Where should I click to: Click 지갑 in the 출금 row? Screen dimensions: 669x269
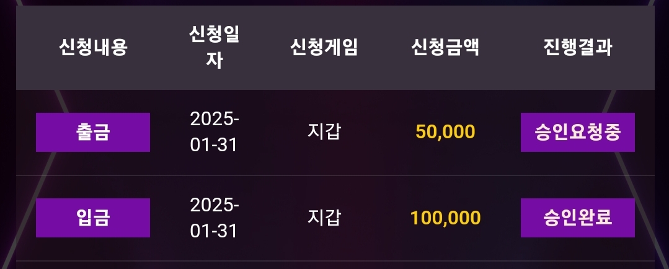coord(324,132)
